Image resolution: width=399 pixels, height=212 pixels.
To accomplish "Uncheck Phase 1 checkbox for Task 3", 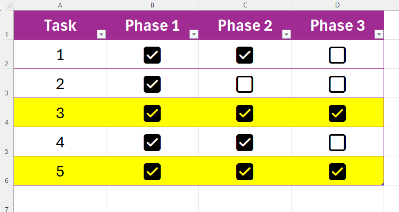I will tap(152, 113).
